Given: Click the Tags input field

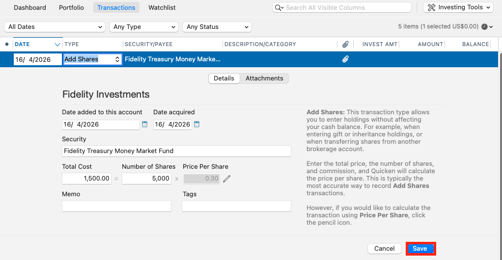Looking at the screenshot, I should 236,206.
